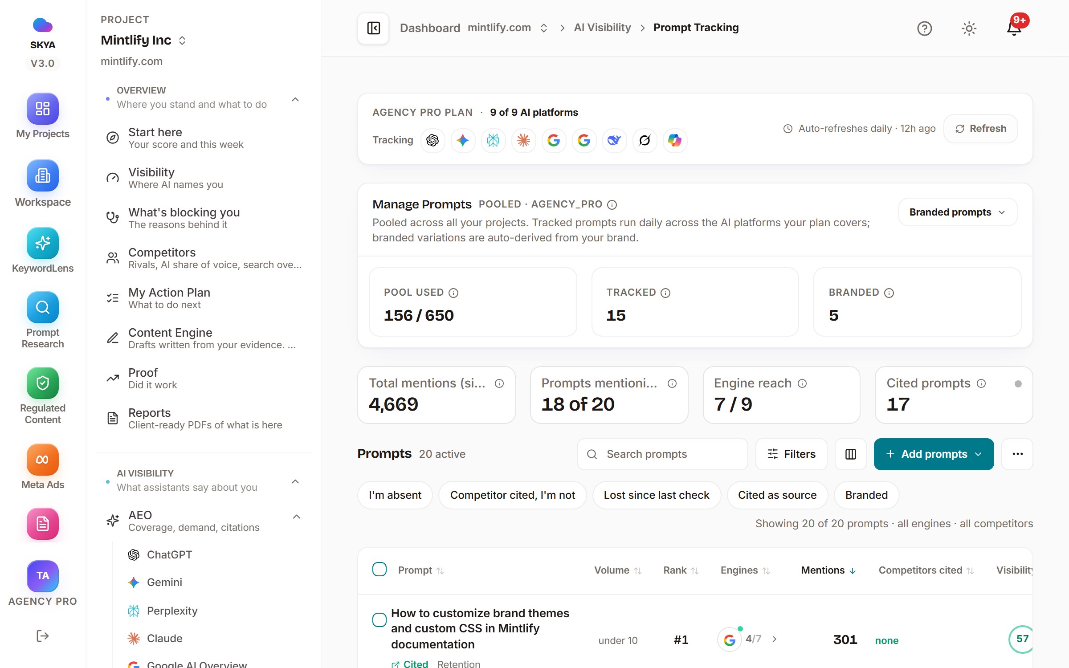Viewport: 1069px width, 668px height.
Task: Open the notifications bell
Action: point(1014,28)
